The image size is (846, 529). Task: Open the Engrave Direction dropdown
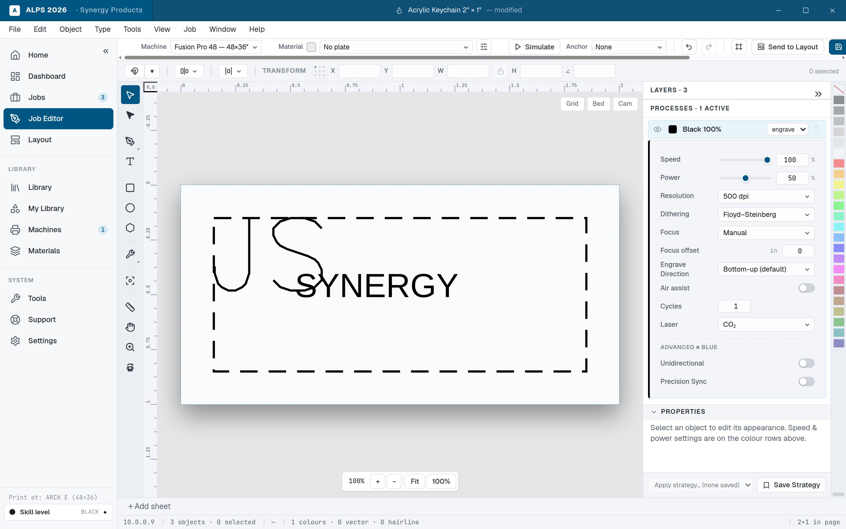click(x=766, y=269)
